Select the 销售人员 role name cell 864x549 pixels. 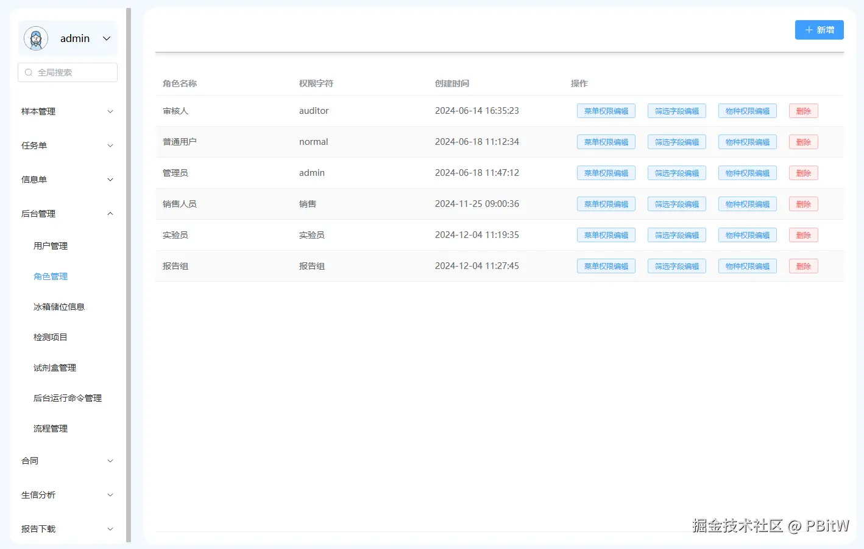[x=180, y=204]
